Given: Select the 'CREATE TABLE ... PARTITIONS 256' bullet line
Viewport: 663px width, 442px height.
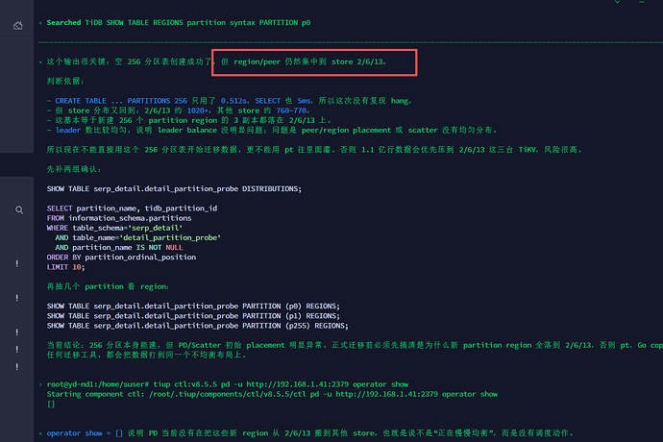Looking at the screenshot, I should click(x=230, y=101).
